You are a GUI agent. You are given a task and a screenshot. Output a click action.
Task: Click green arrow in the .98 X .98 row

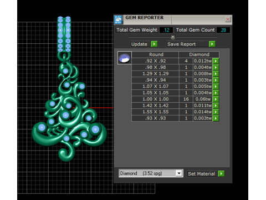[216, 67]
